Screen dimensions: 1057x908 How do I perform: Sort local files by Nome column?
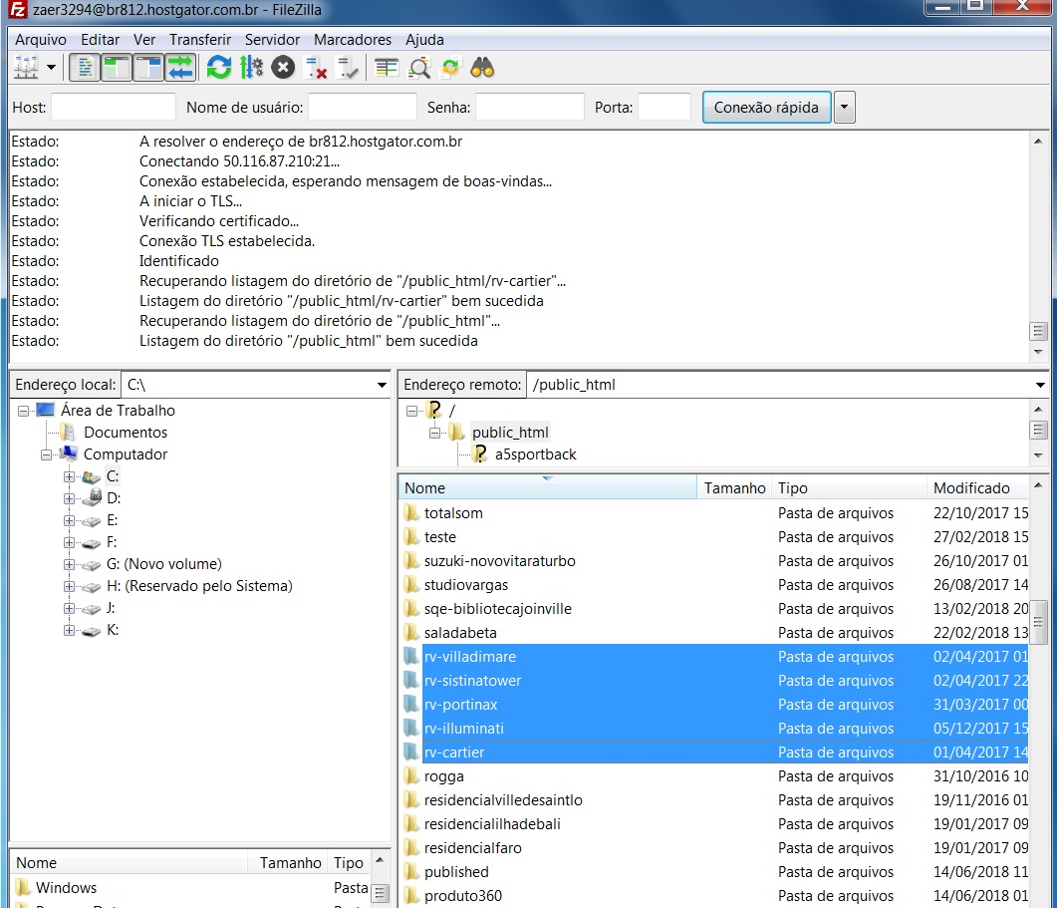(130, 863)
